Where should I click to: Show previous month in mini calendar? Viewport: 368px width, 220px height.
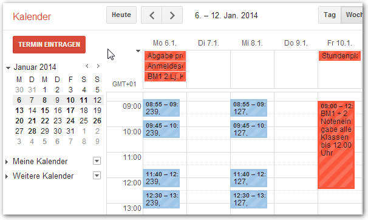click(x=87, y=66)
